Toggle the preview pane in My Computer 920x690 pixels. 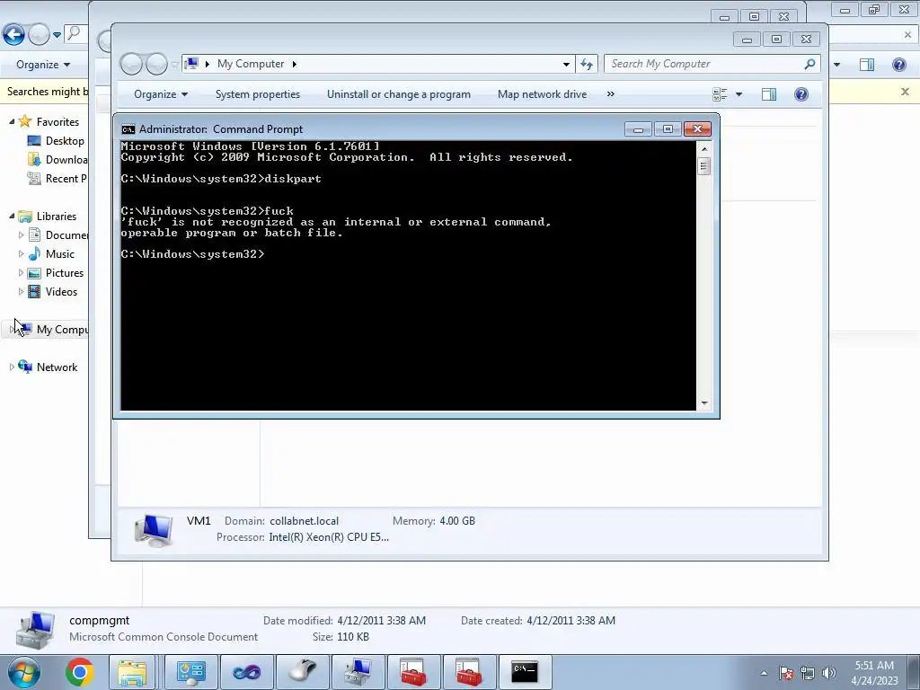[x=769, y=94]
